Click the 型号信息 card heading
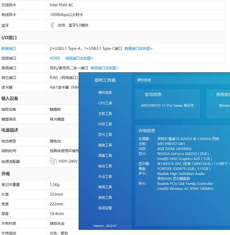 pyautogui.click(x=153, y=94)
